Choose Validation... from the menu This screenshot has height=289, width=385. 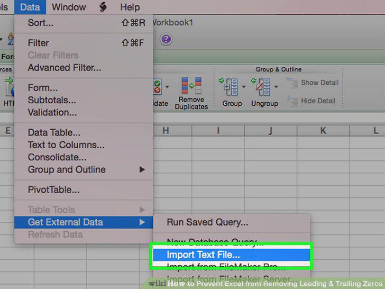84,112
